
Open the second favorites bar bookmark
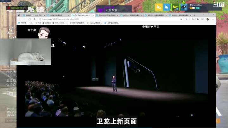pos(38,23)
